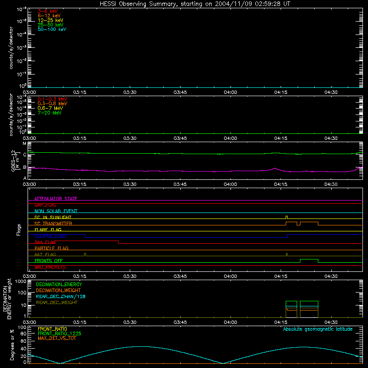Viewport: 368px width, 368px height.
Task: Click the M class label on GOES axis
Action: (x=24, y=144)
